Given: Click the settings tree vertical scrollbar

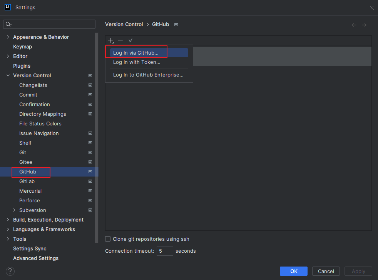Looking at the screenshot, I should (x=97, y=137).
